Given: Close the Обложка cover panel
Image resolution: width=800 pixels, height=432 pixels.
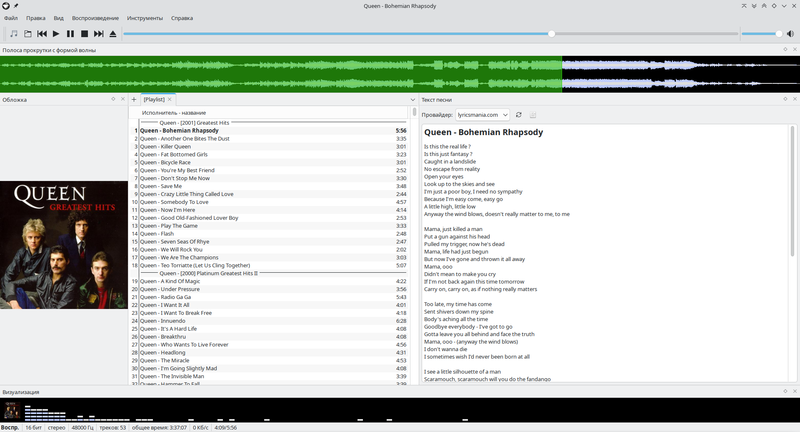Looking at the screenshot, I should coord(123,99).
